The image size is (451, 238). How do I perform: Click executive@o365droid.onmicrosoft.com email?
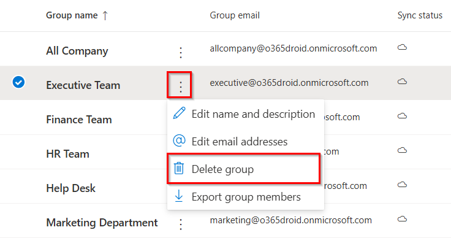click(289, 83)
